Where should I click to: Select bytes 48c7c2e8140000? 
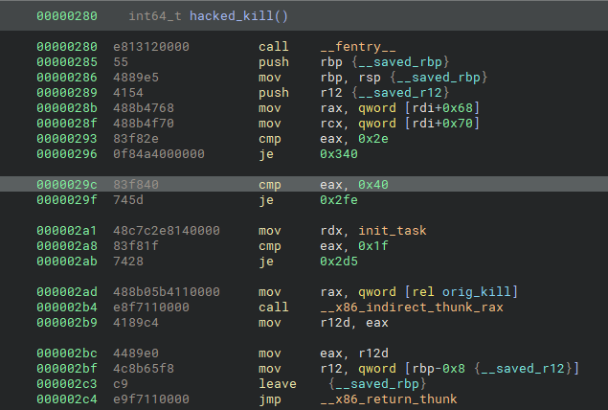tap(167, 231)
